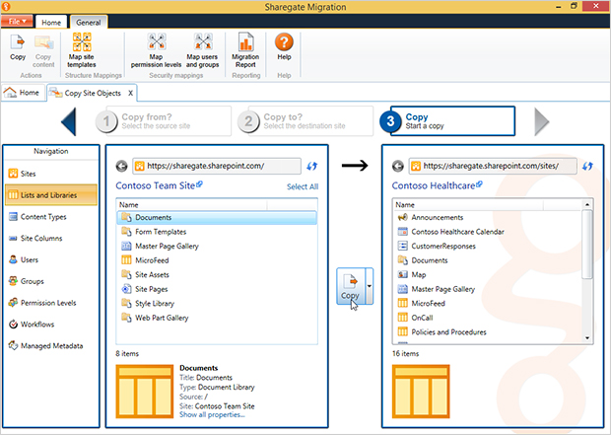
Task: Select Managed Metadata in Navigation
Action: point(51,345)
